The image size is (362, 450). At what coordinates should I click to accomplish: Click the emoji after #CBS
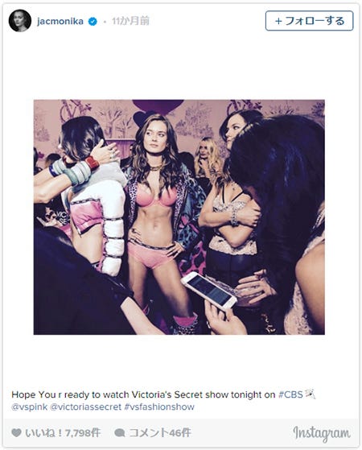click(310, 394)
